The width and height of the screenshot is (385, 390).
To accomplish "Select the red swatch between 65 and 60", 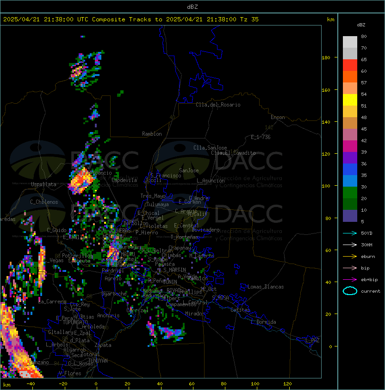I will click(350, 65).
